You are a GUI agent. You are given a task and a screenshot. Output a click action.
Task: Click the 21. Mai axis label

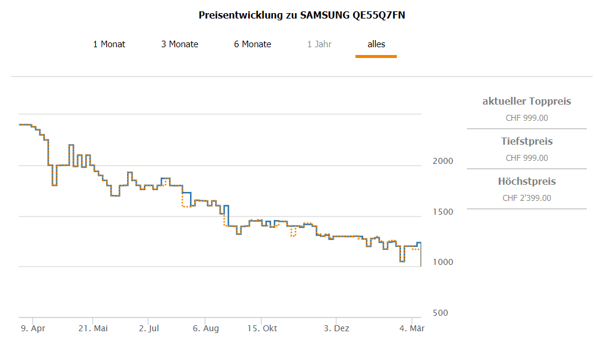click(x=93, y=328)
